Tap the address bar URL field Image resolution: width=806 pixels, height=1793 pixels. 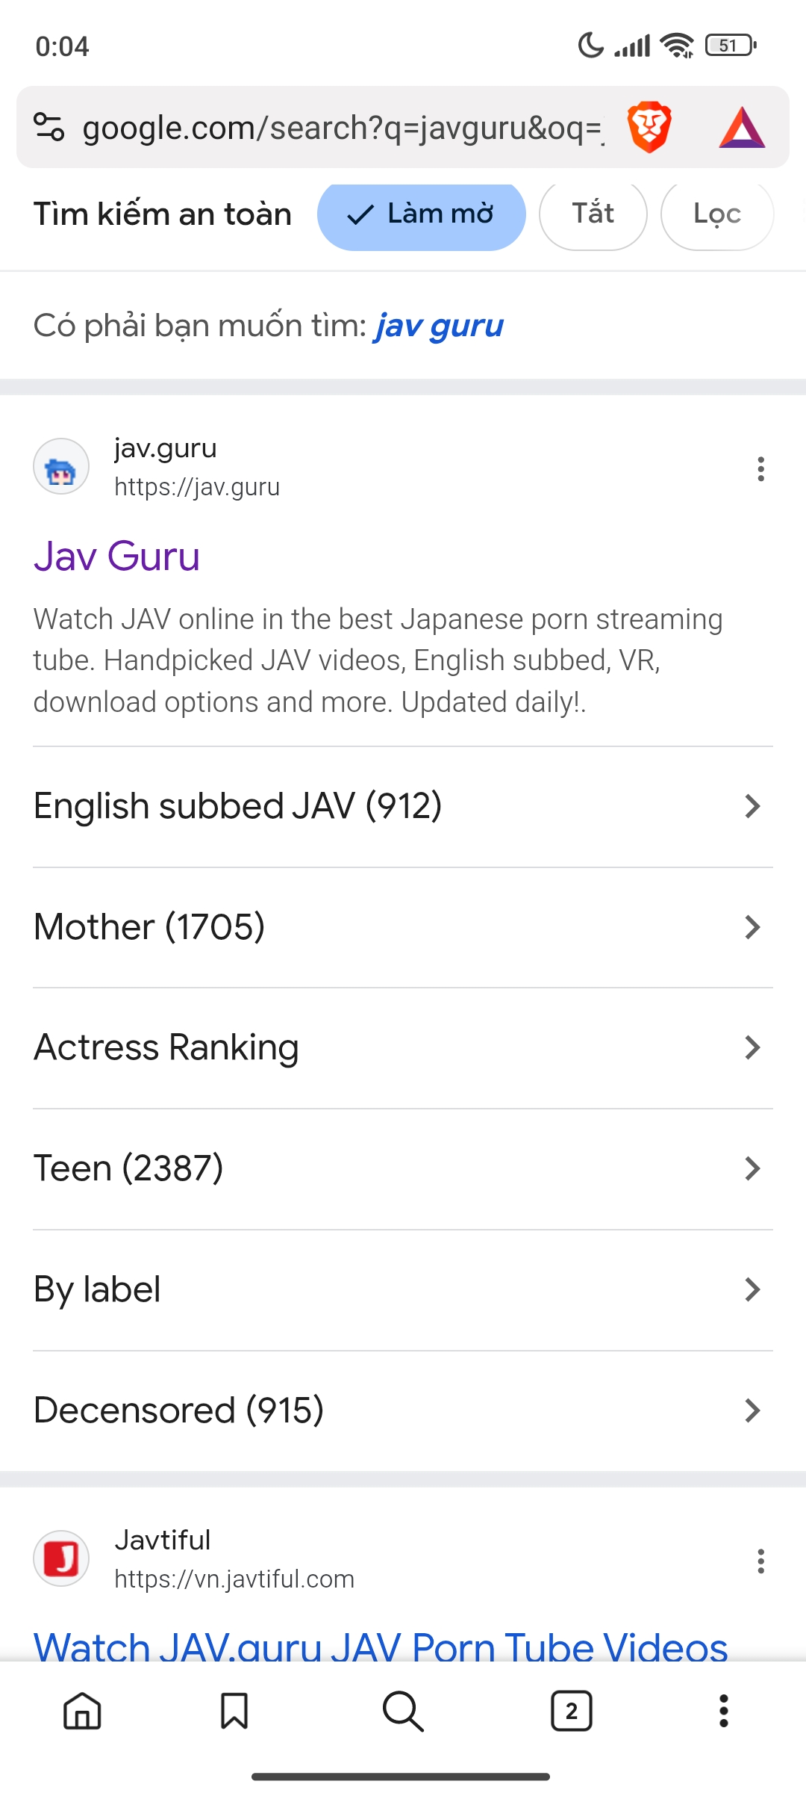[x=343, y=128]
